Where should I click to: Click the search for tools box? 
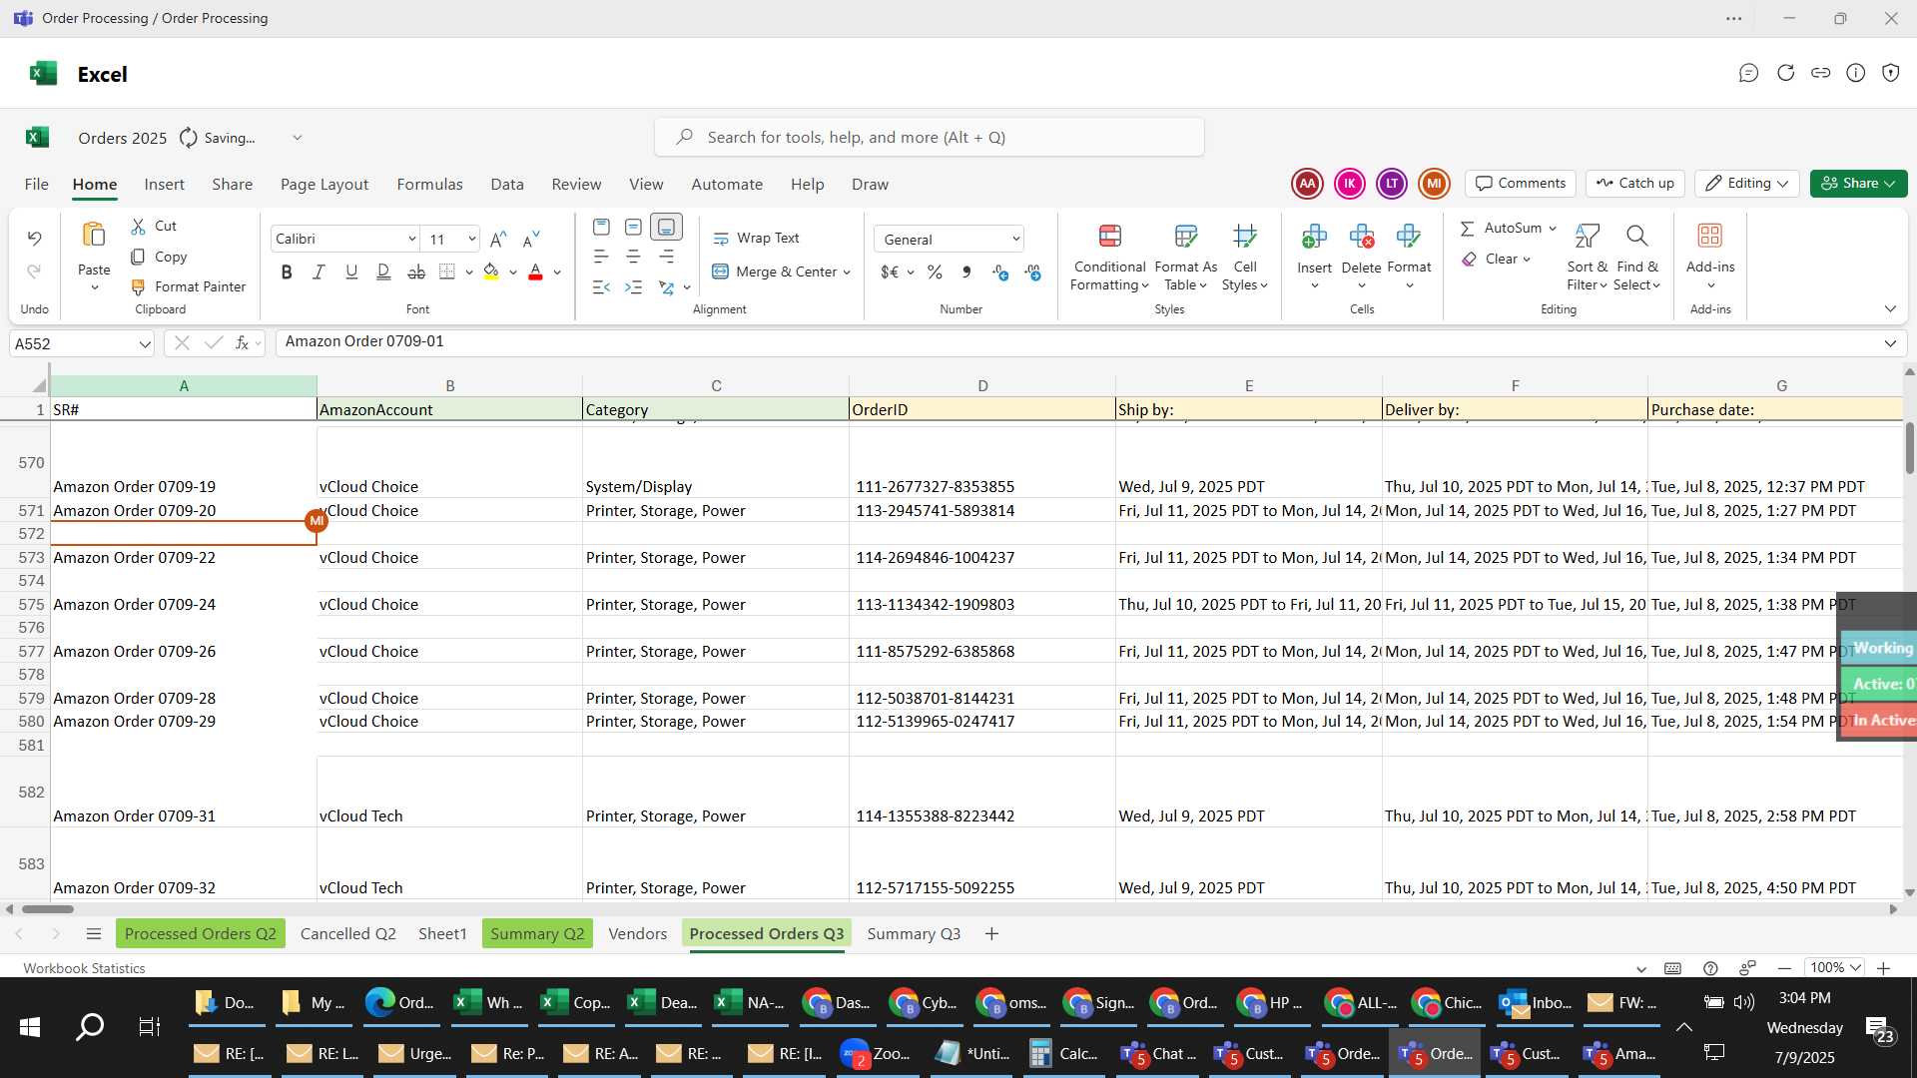click(929, 138)
